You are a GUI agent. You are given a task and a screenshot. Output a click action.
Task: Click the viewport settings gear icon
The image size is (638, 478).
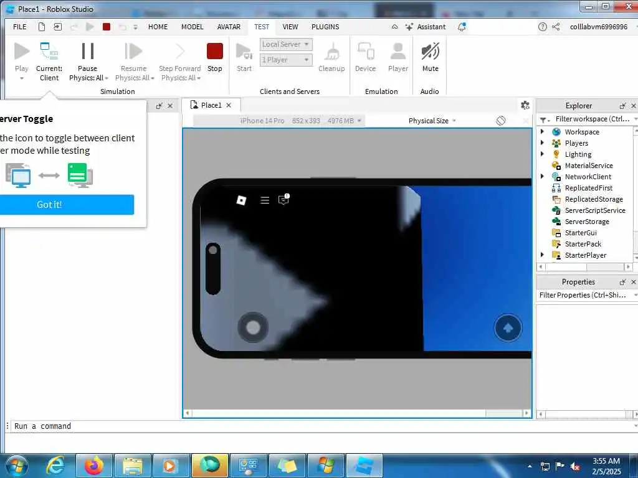tap(525, 105)
